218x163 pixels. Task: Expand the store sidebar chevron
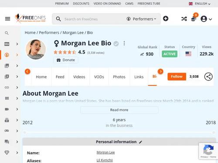click(x=17, y=120)
